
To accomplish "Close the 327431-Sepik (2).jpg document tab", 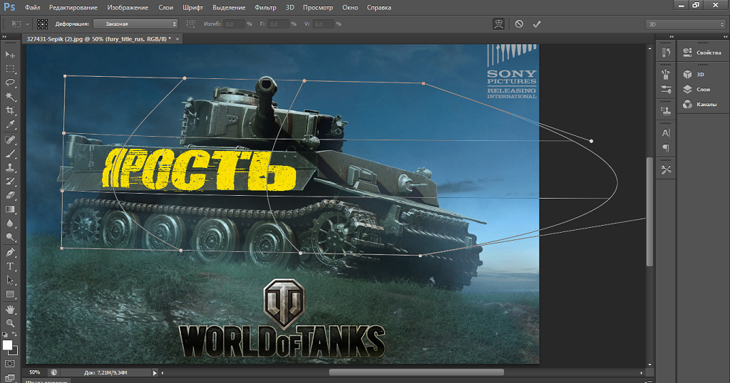I will 178,39.
